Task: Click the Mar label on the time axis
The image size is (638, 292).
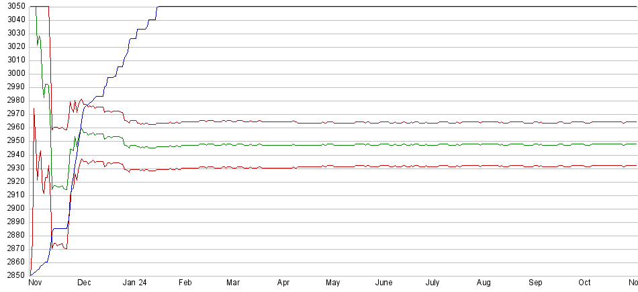Action: (233, 283)
